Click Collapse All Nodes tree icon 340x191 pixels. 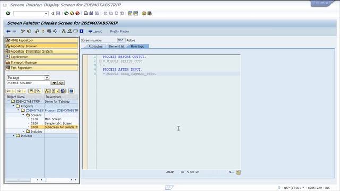click(38, 91)
